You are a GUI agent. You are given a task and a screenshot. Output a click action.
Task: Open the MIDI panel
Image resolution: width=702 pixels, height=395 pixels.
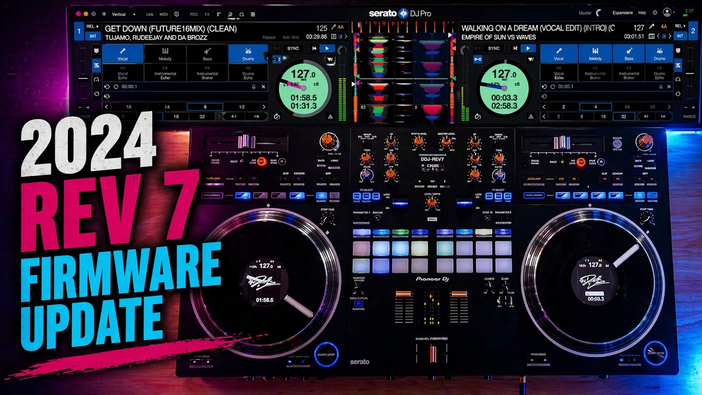[x=163, y=14]
